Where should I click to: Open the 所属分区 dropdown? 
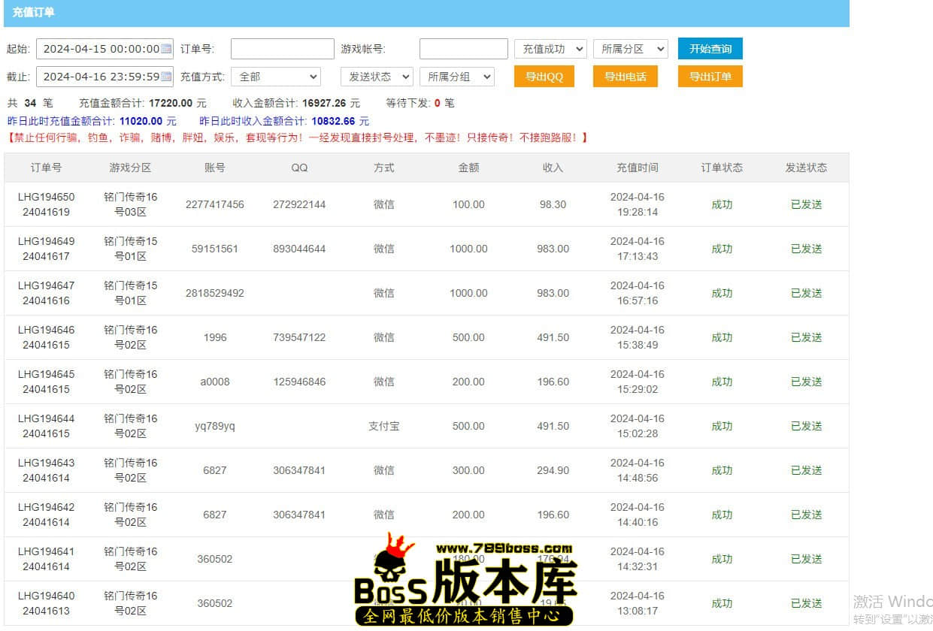coord(630,49)
